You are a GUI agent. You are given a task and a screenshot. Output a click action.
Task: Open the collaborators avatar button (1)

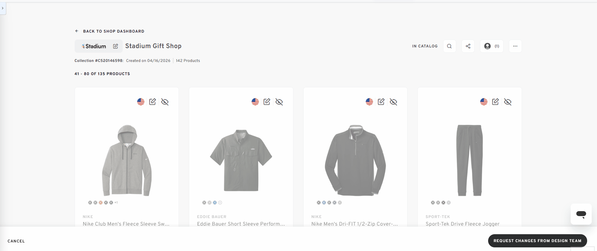coord(492,46)
